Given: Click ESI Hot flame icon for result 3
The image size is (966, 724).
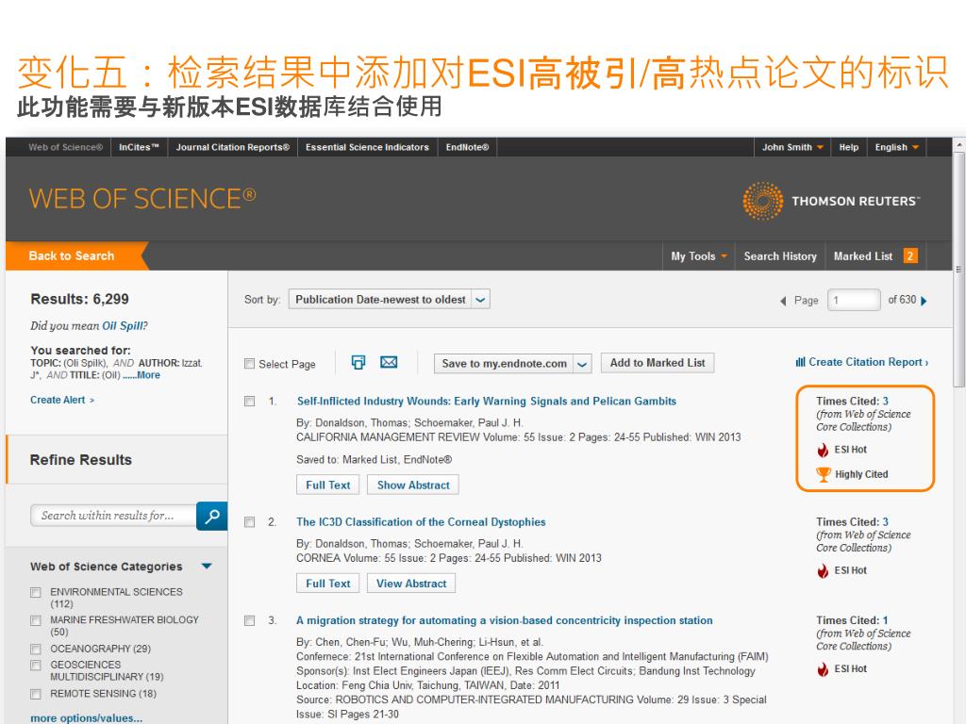Looking at the screenshot, I should click(x=823, y=669).
